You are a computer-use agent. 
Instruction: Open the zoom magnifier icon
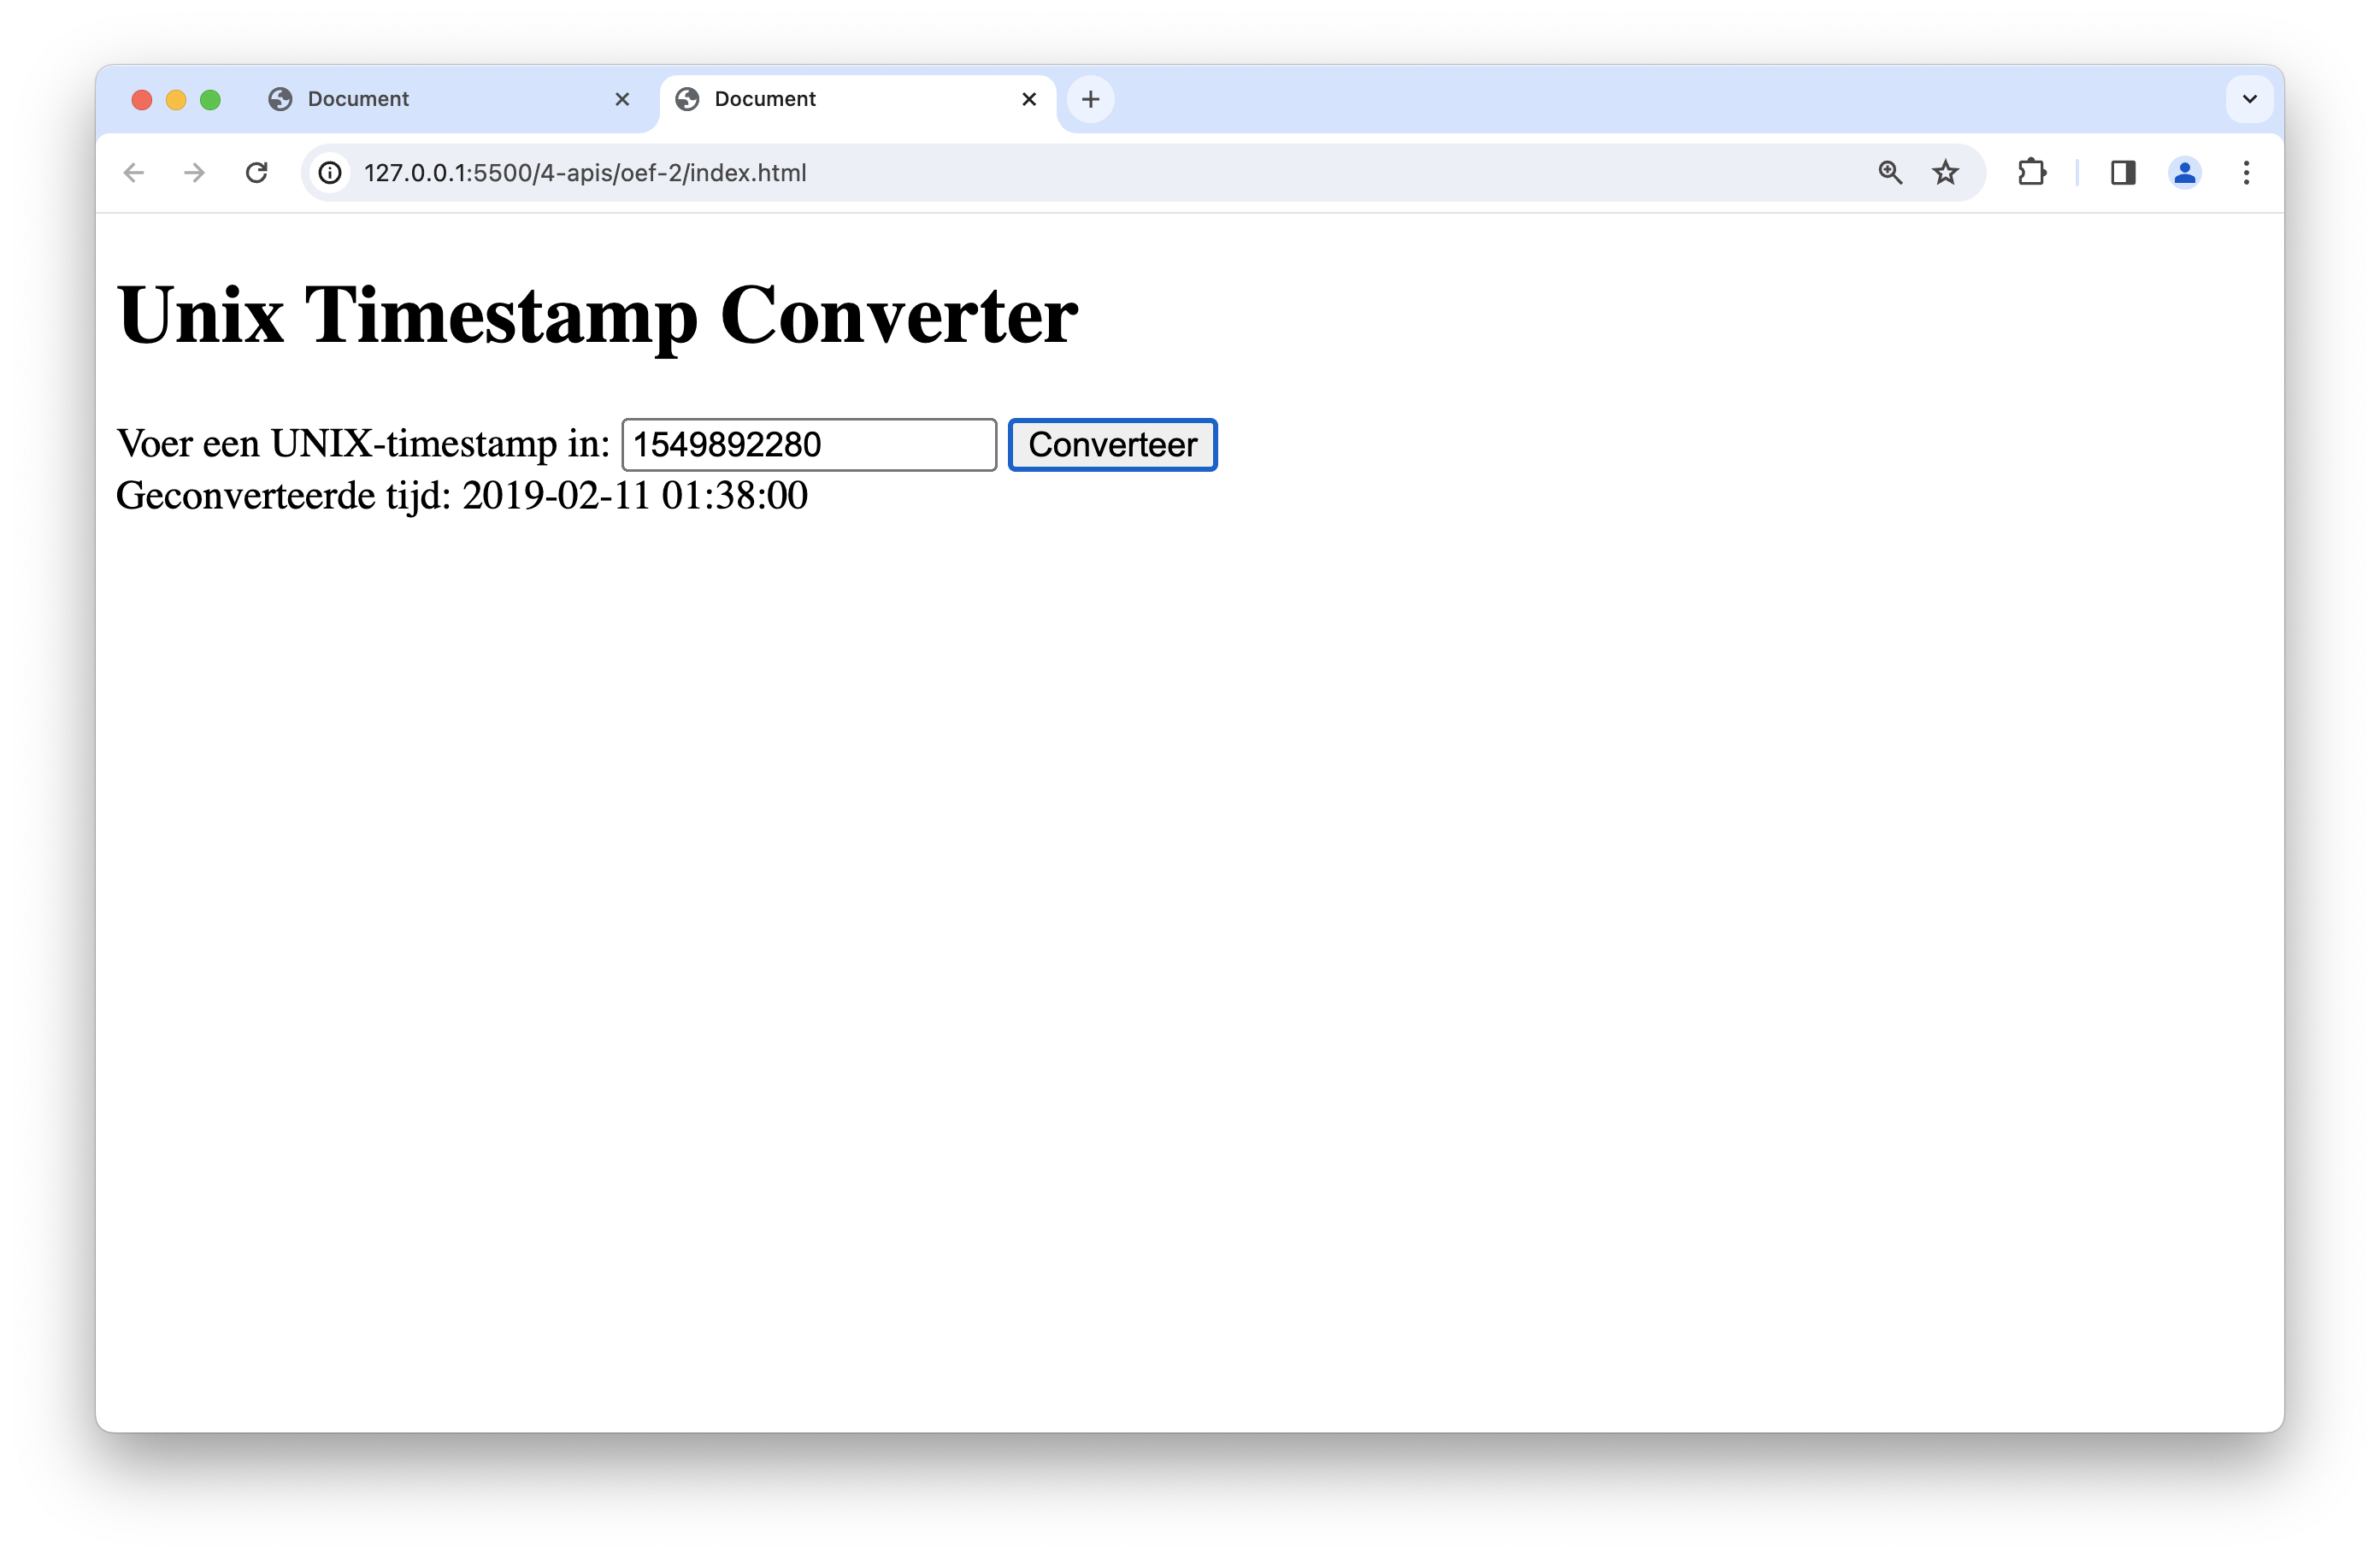(x=1889, y=173)
